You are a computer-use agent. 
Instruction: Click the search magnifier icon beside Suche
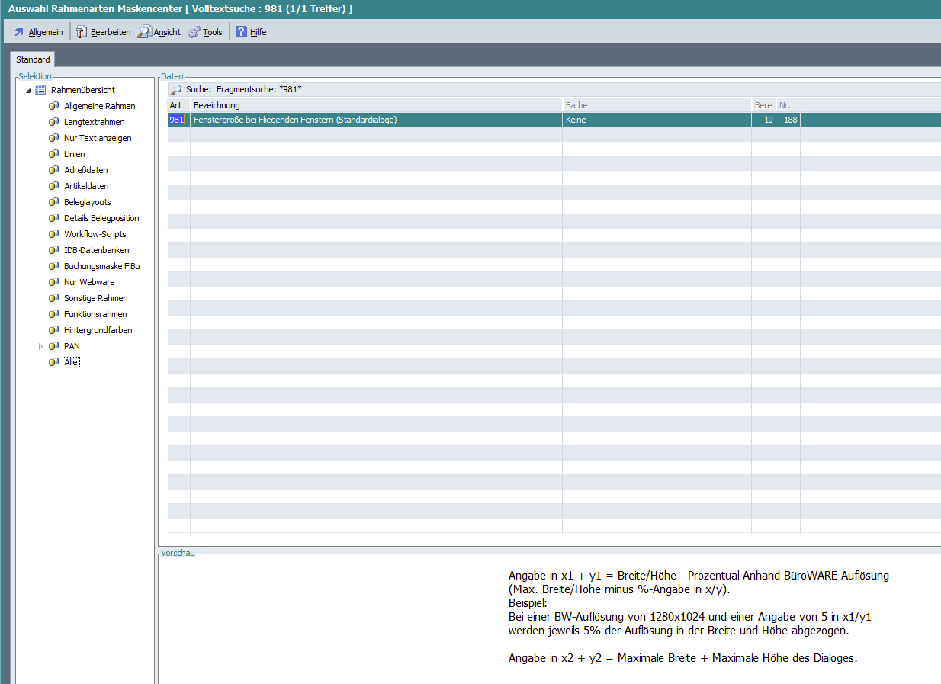175,90
